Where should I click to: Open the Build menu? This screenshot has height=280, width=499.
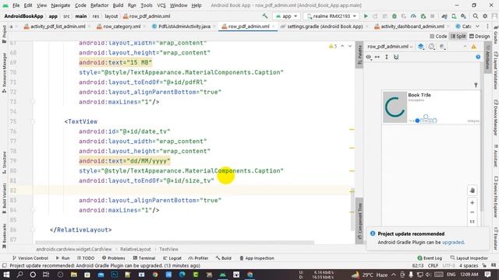[118, 5]
